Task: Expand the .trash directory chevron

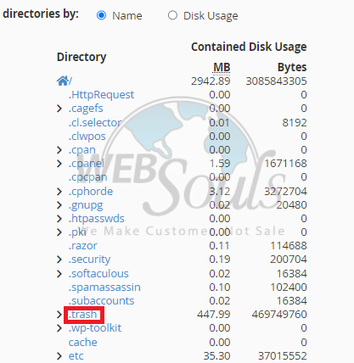Action: pyautogui.click(x=59, y=315)
